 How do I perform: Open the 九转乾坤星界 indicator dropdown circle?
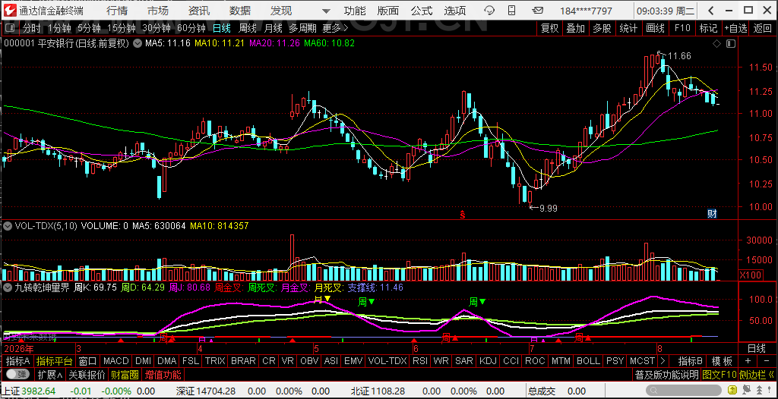[8, 287]
